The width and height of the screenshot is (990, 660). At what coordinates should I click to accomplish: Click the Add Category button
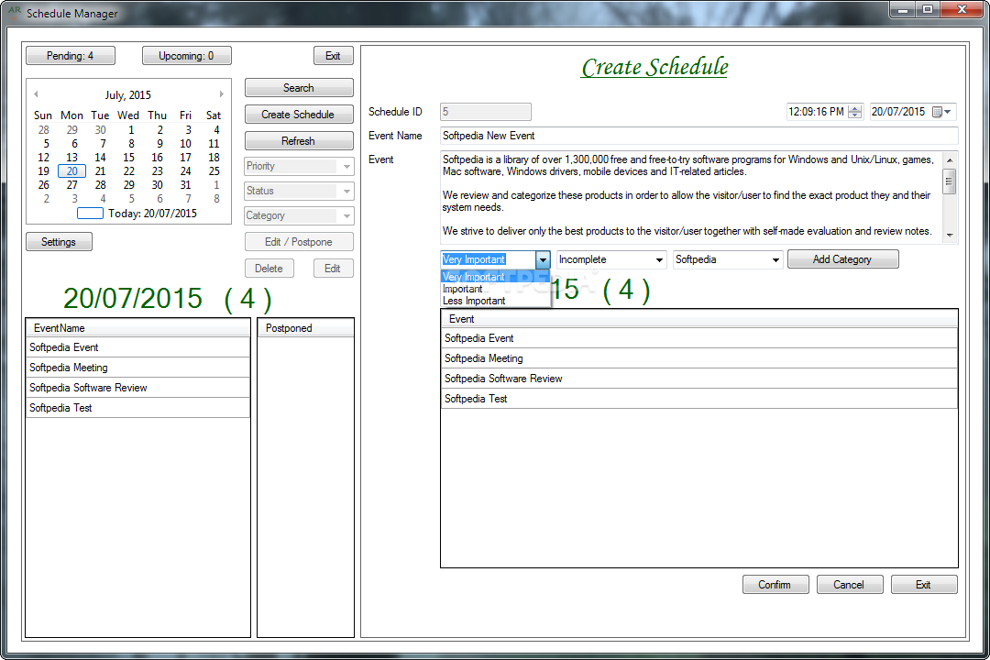point(842,258)
